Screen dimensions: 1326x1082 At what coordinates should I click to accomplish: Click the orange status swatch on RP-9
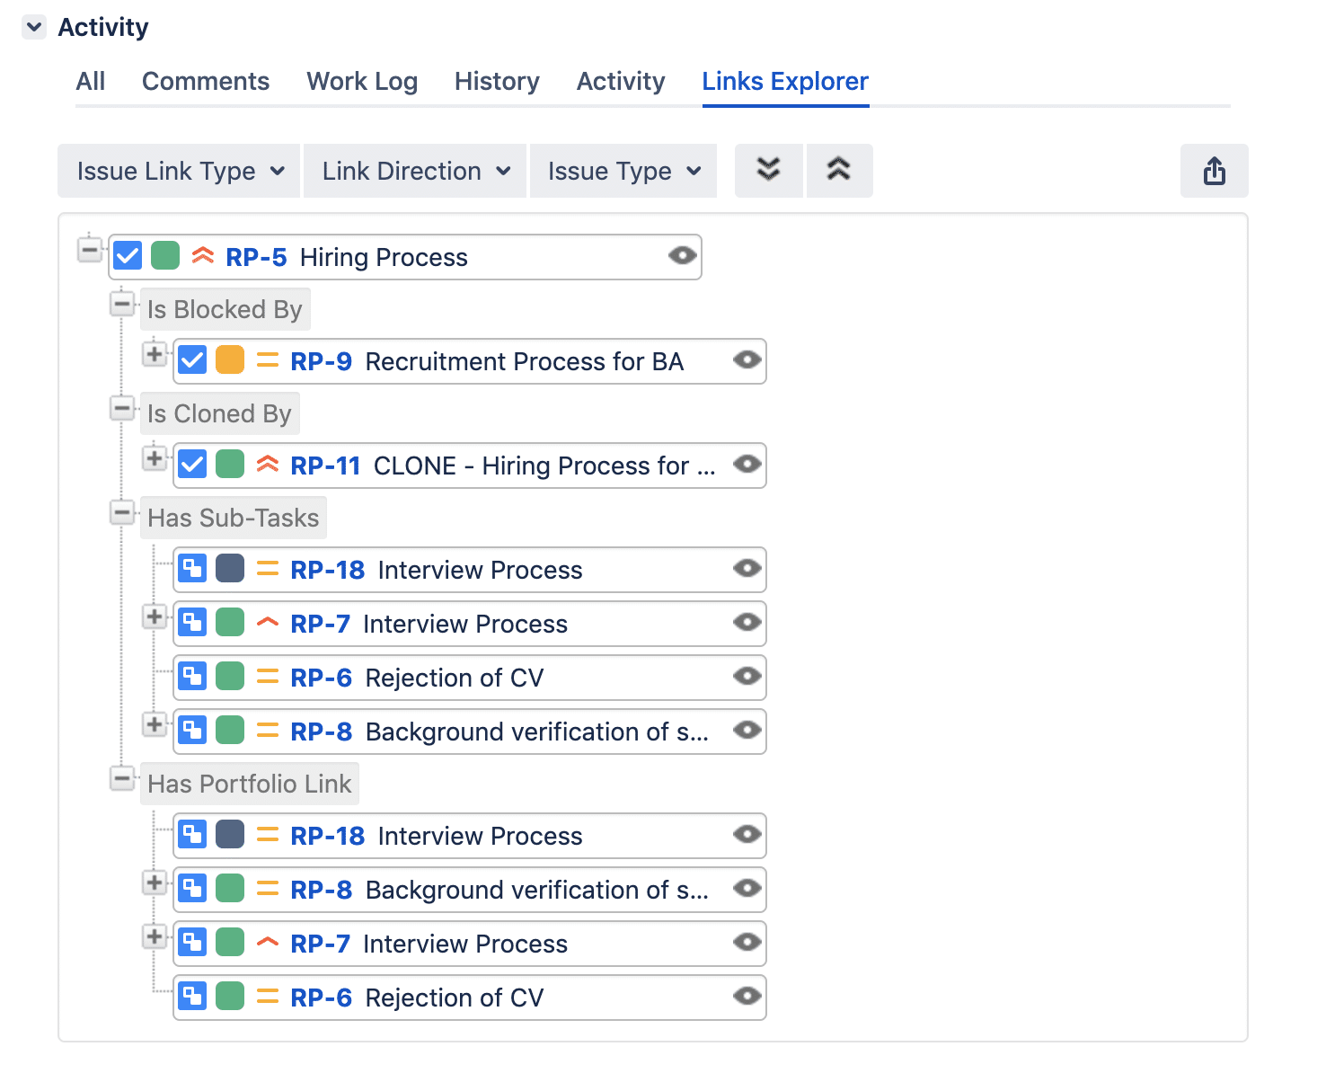pos(230,360)
